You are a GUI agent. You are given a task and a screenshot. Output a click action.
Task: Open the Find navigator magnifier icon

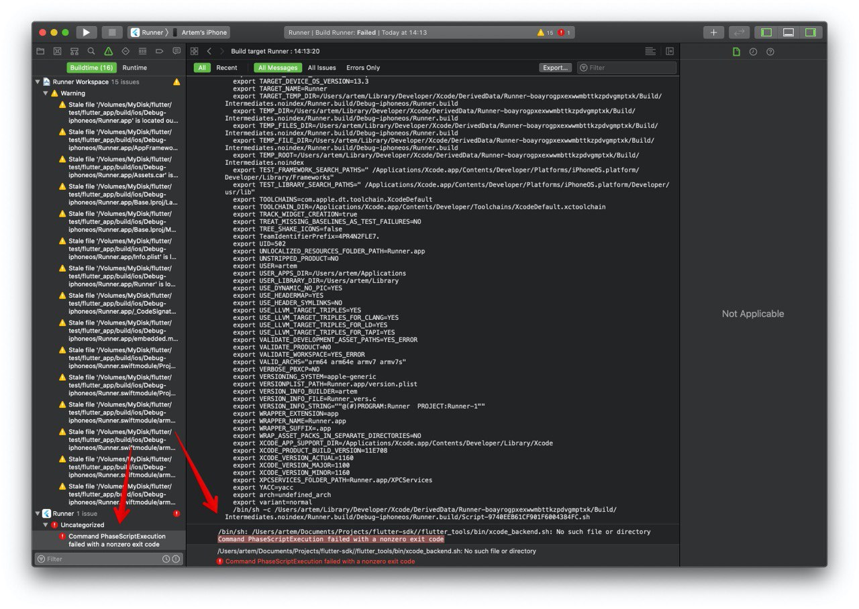(91, 51)
